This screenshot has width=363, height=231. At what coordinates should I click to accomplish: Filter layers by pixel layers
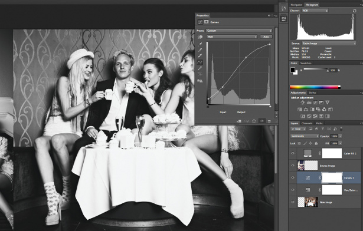310,129
